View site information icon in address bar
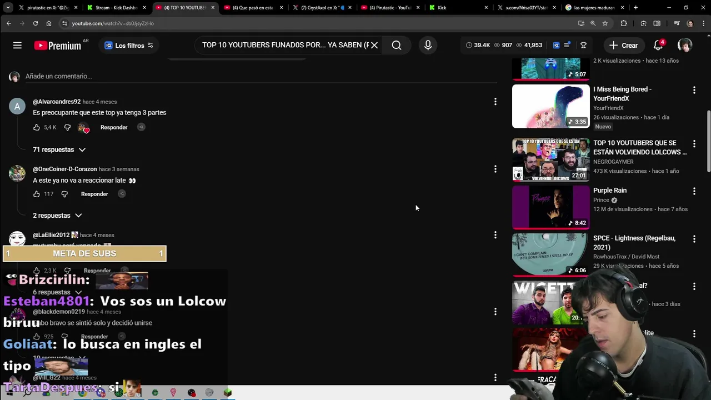 pyautogui.click(x=65, y=23)
